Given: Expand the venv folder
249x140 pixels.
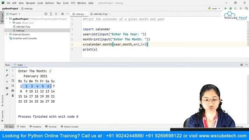Looking at the screenshot, I should [10, 23].
